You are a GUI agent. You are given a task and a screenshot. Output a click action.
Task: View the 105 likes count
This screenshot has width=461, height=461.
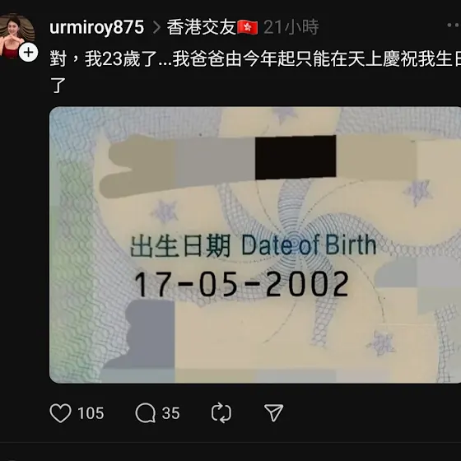(91, 413)
